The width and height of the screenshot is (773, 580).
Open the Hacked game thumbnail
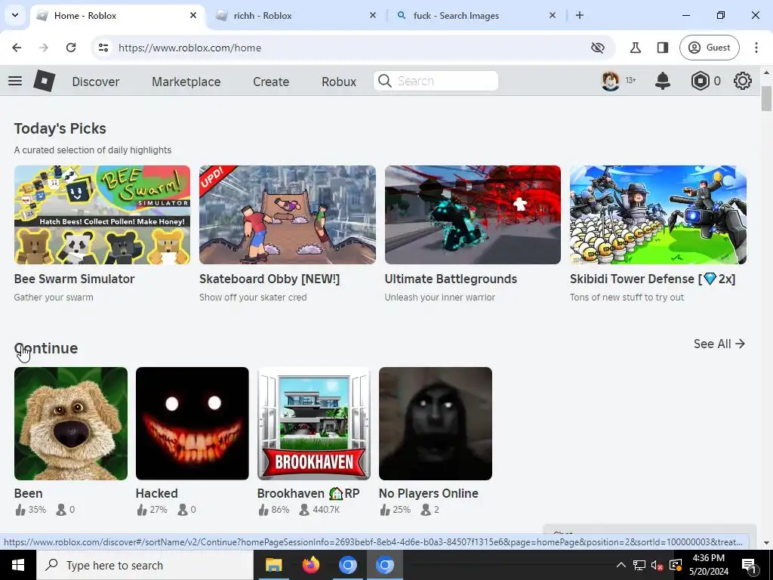[x=192, y=423]
